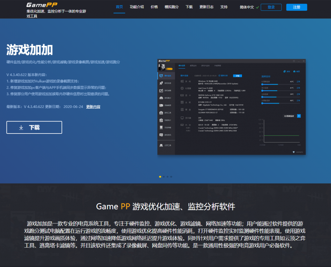
Task: Click the large 下载 download button
Action: [x=34, y=127]
